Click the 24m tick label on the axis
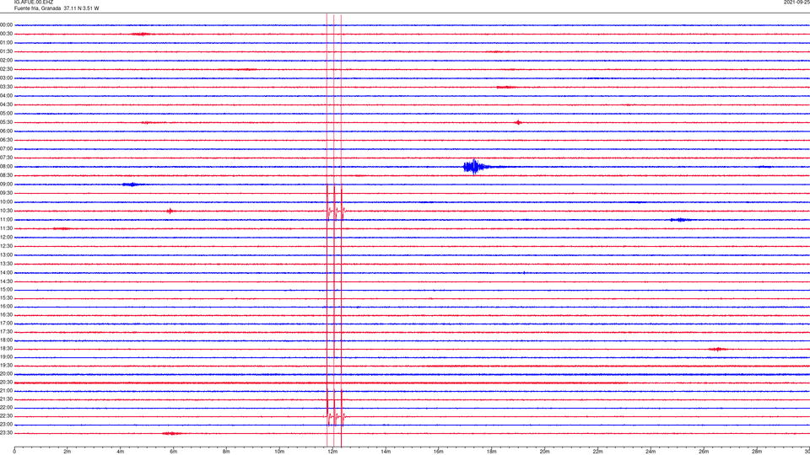 (x=651, y=452)
